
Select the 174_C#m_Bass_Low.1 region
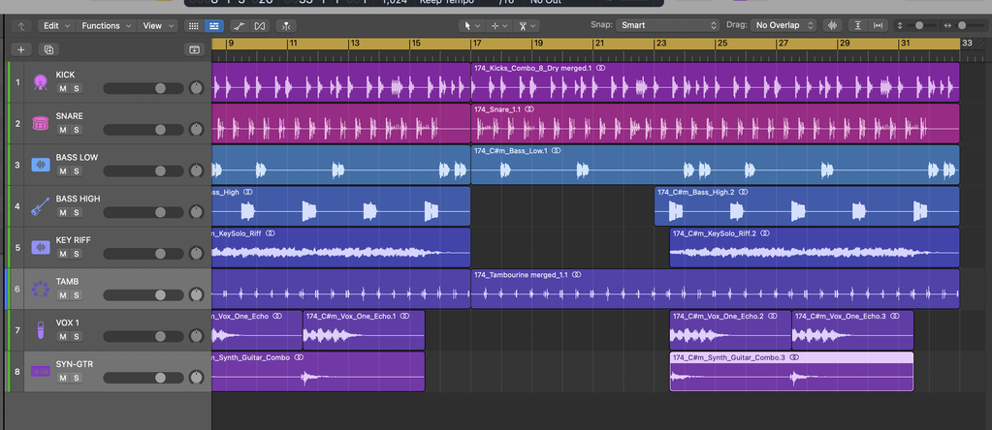pos(715,165)
